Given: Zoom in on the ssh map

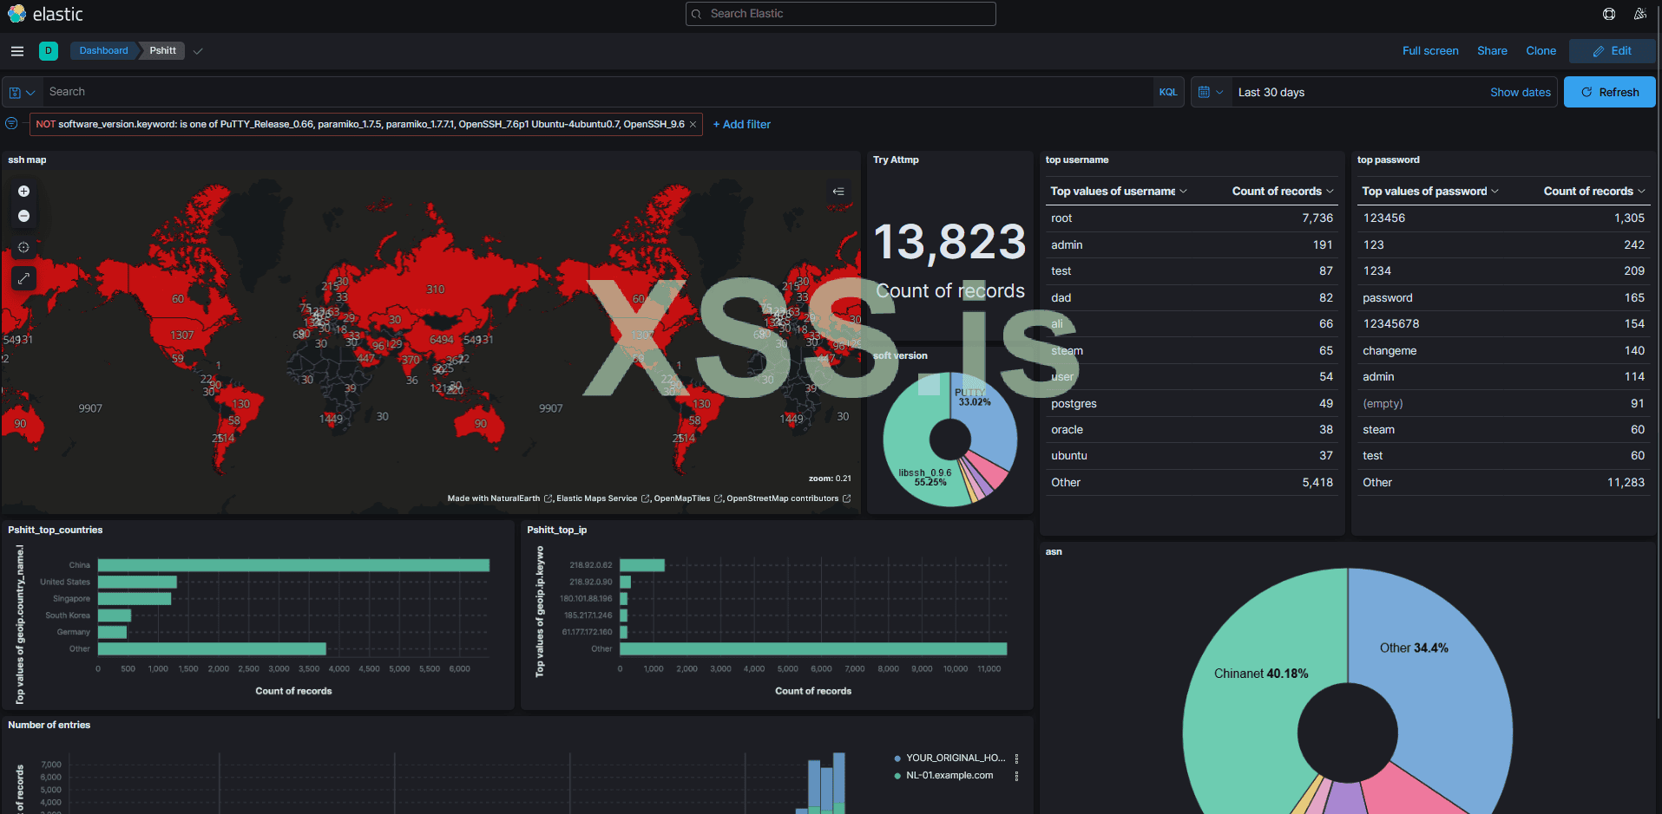Looking at the screenshot, I should tap(24, 192).
